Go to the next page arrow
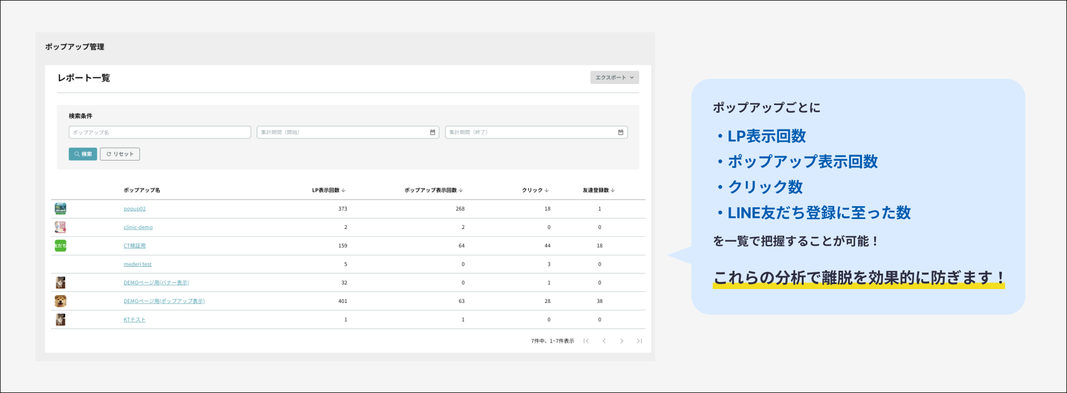The height and width of the screenshot is (393, 1067). point(622,341)
